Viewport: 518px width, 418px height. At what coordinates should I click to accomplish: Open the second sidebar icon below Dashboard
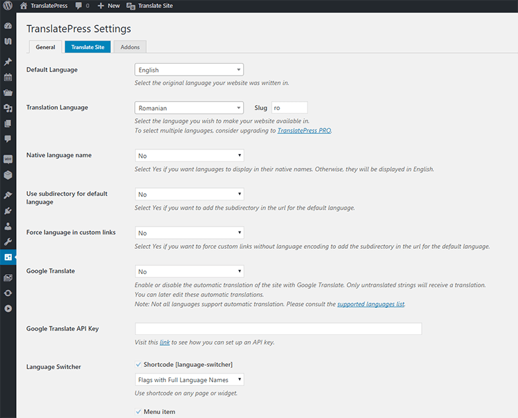tap(8, 41)
